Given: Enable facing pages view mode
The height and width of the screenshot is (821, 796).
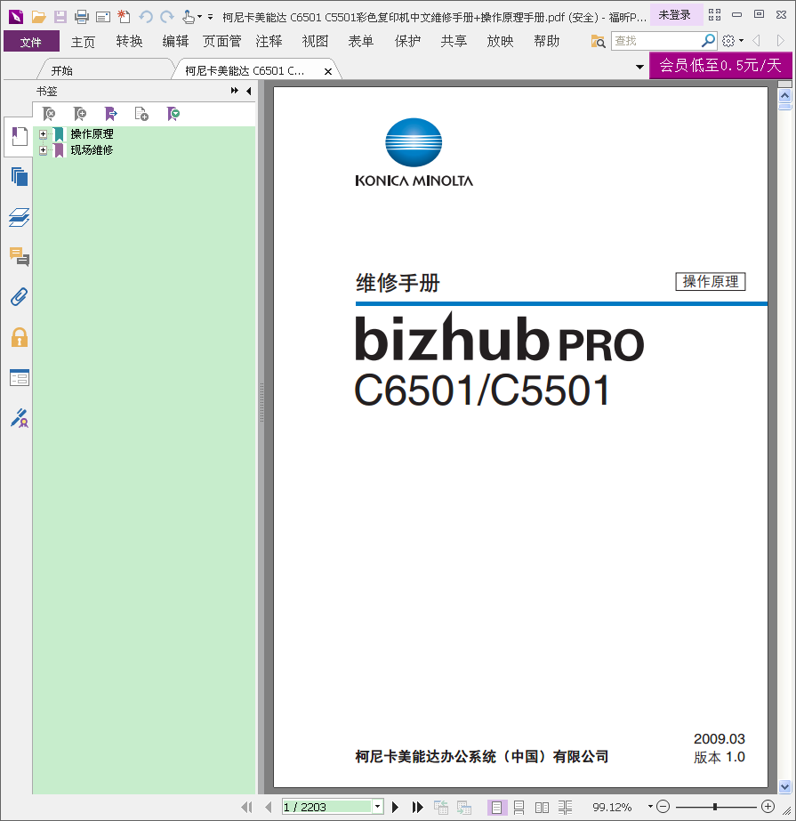Looking at the screenshot, I should [x=542, y=808].
